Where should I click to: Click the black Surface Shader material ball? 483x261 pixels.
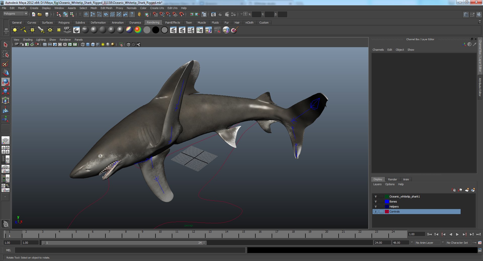pyautogui.click(x=155, y=30)
